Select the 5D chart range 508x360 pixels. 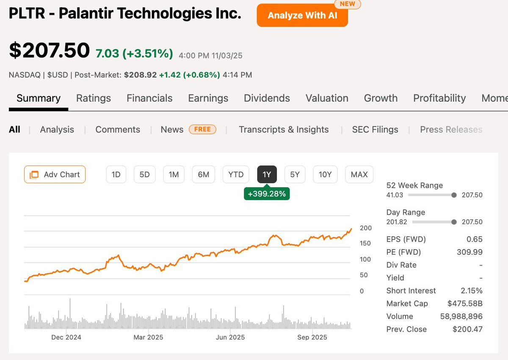point(145,175)
